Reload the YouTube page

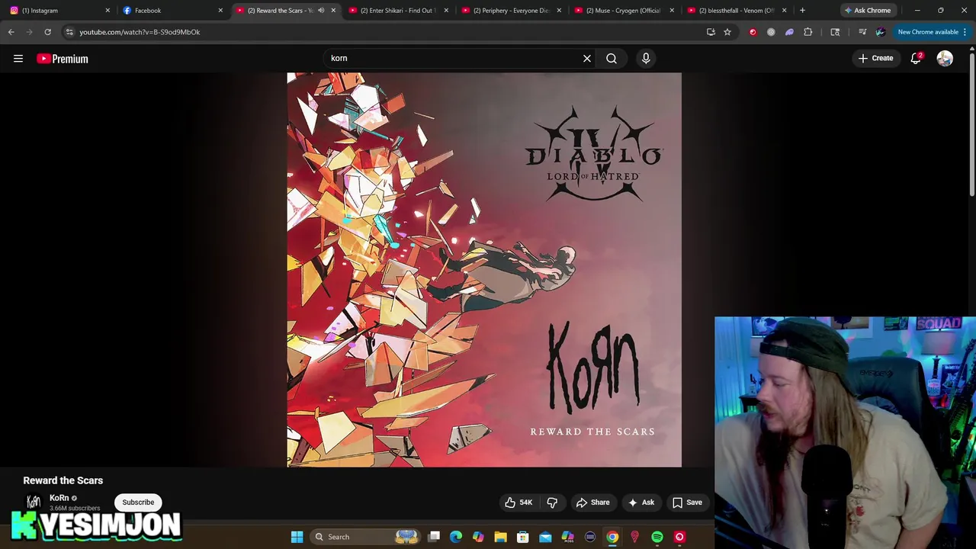click(x=47, y=32)
